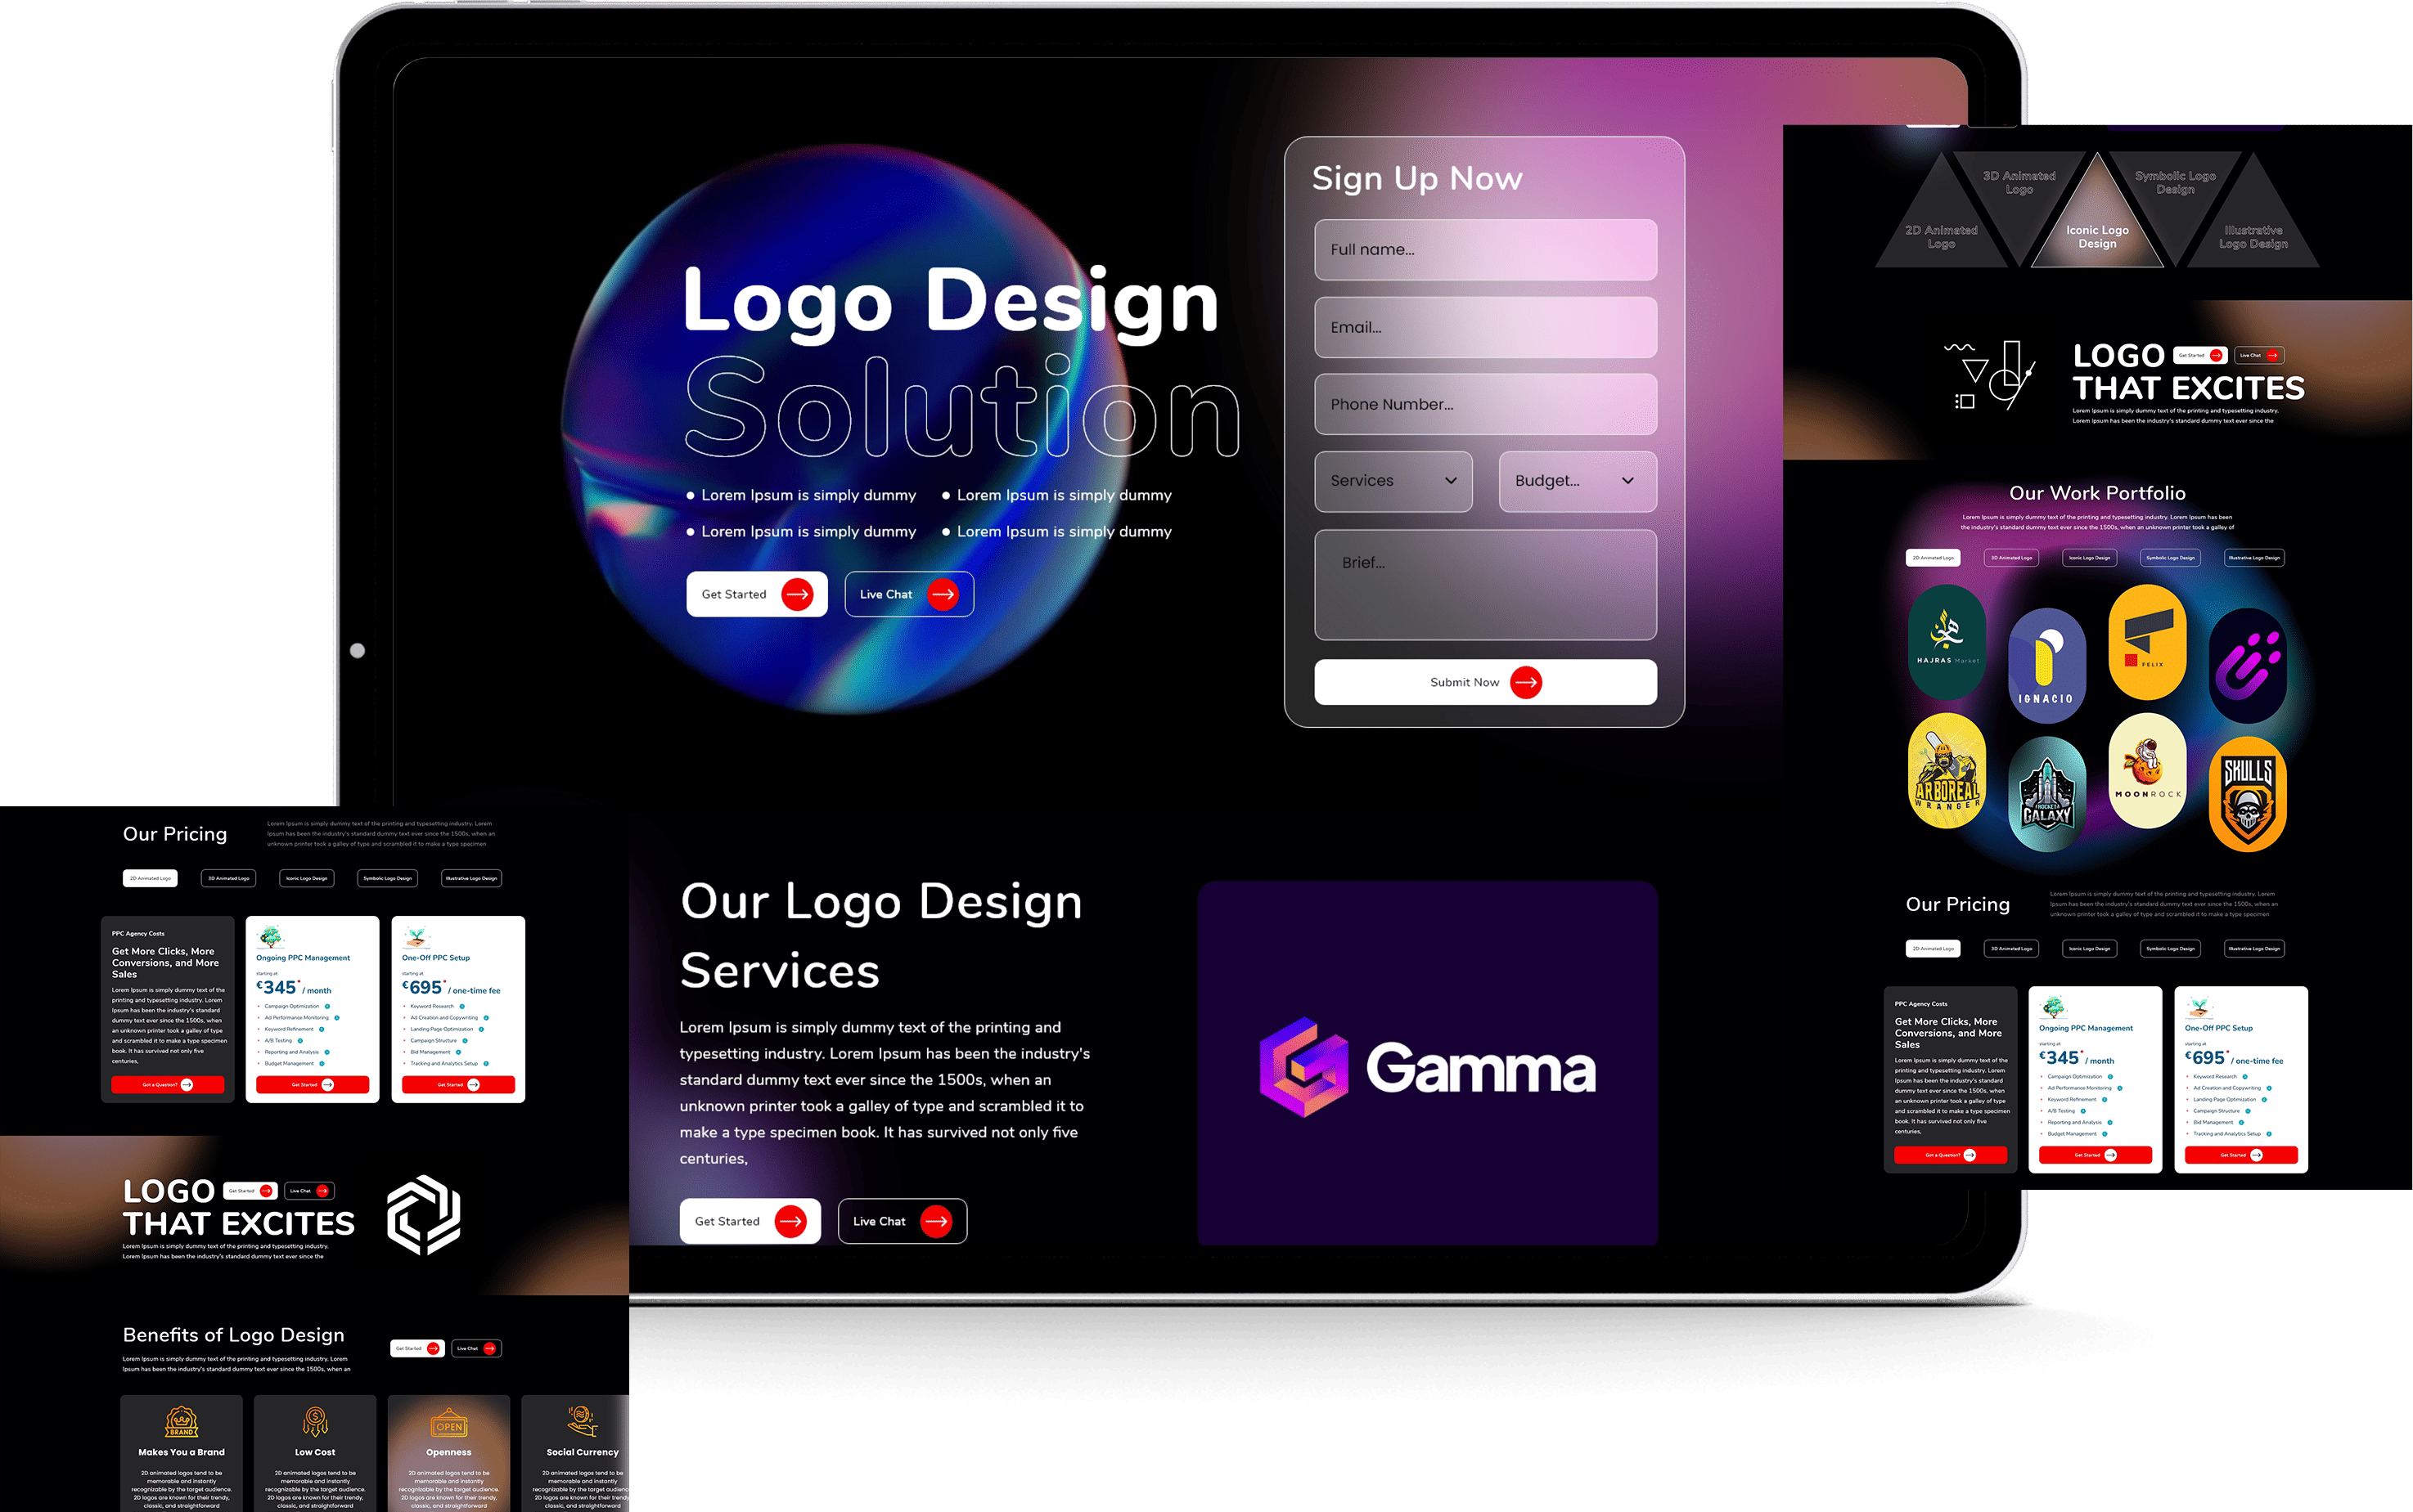Focus the Brief text area
Screen dimensions: 2413x1512
point(1484,585)
